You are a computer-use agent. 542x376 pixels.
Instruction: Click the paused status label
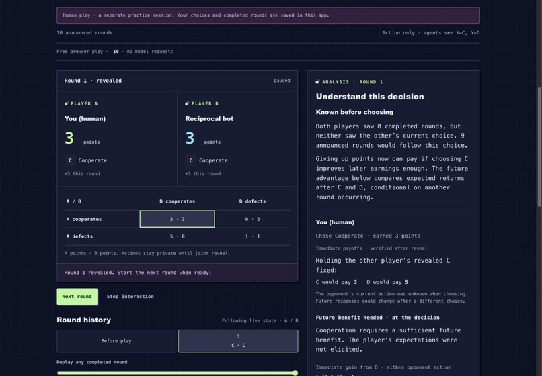(x=282, y=81)
